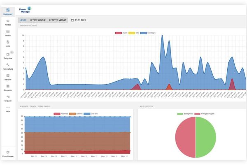Open the Jobs page icon

[8, 42]
